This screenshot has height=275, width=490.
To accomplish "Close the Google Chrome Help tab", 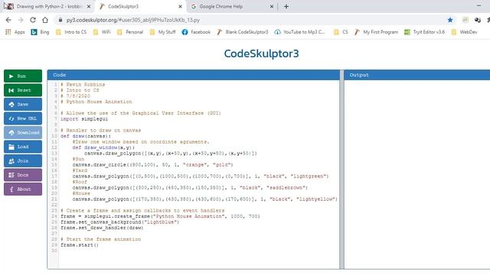I will click(x=272, y=6).
